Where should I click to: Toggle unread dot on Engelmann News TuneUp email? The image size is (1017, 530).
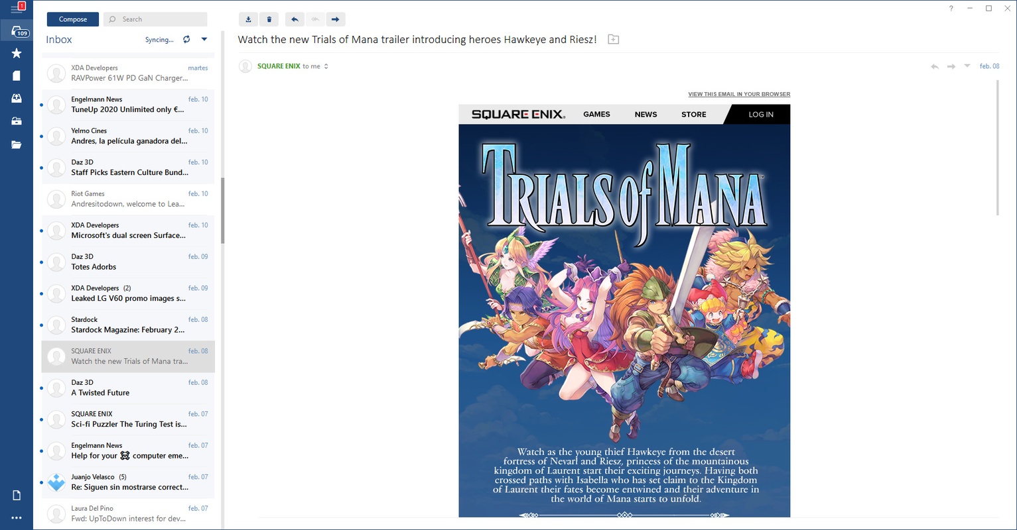click(x=42, y=105)
